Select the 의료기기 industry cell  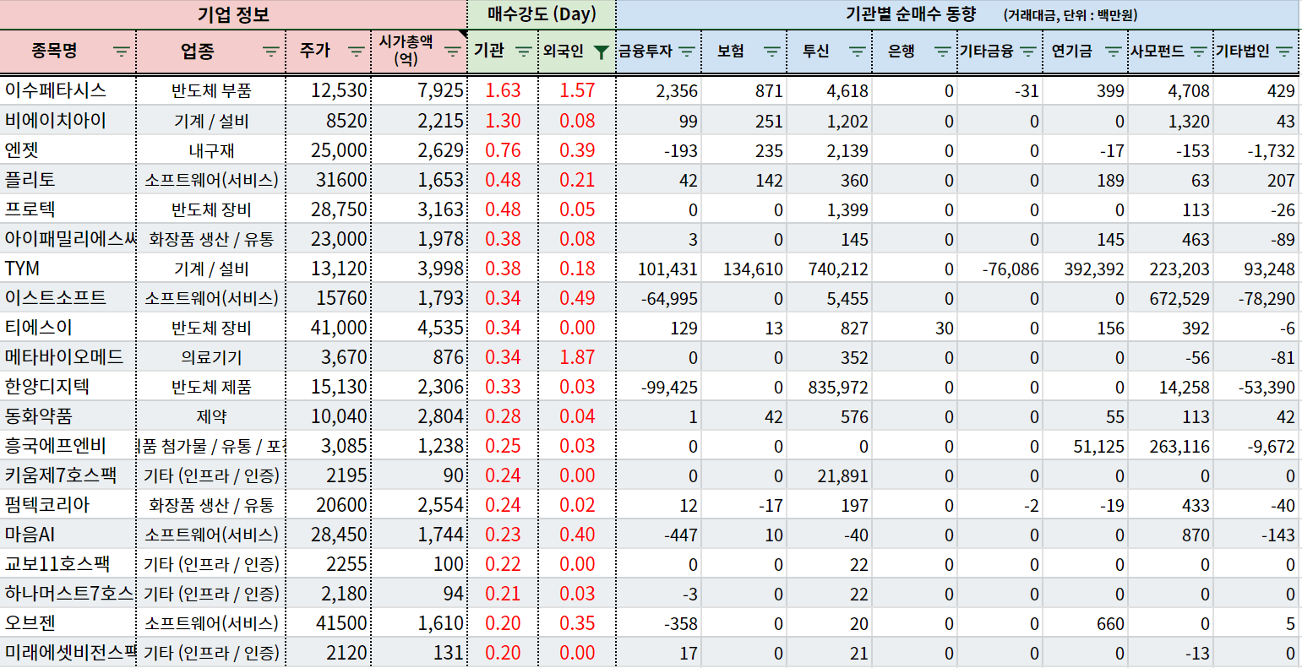point(211,356)
